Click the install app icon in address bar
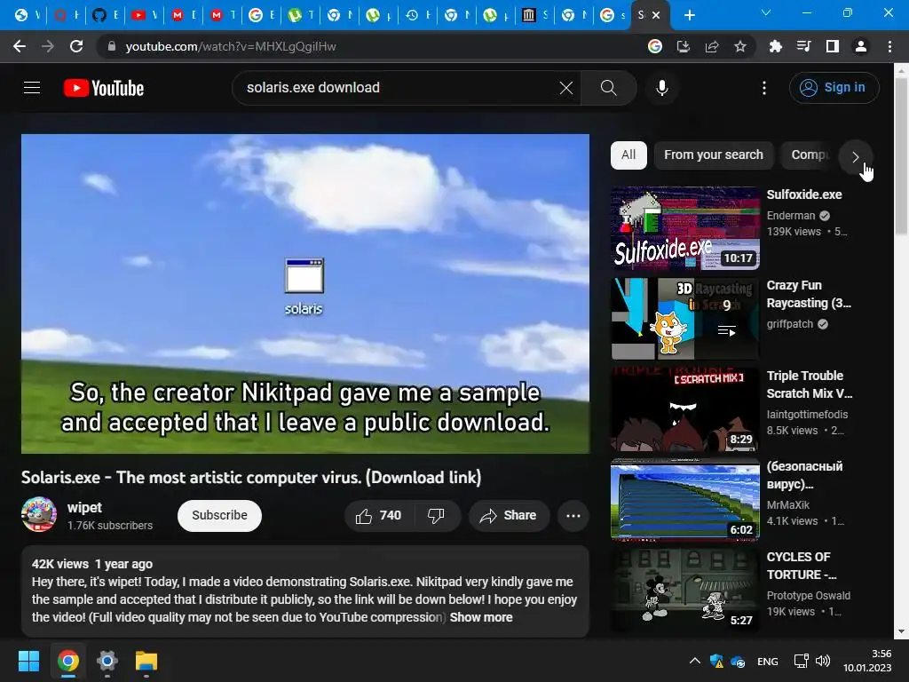Screen dimensions: 909x682 [x=683, y=46]
